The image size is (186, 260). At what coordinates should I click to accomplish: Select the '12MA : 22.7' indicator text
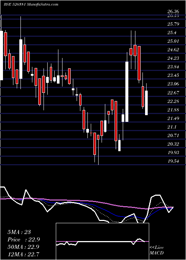pyautogui.click(x=23, y=254)
